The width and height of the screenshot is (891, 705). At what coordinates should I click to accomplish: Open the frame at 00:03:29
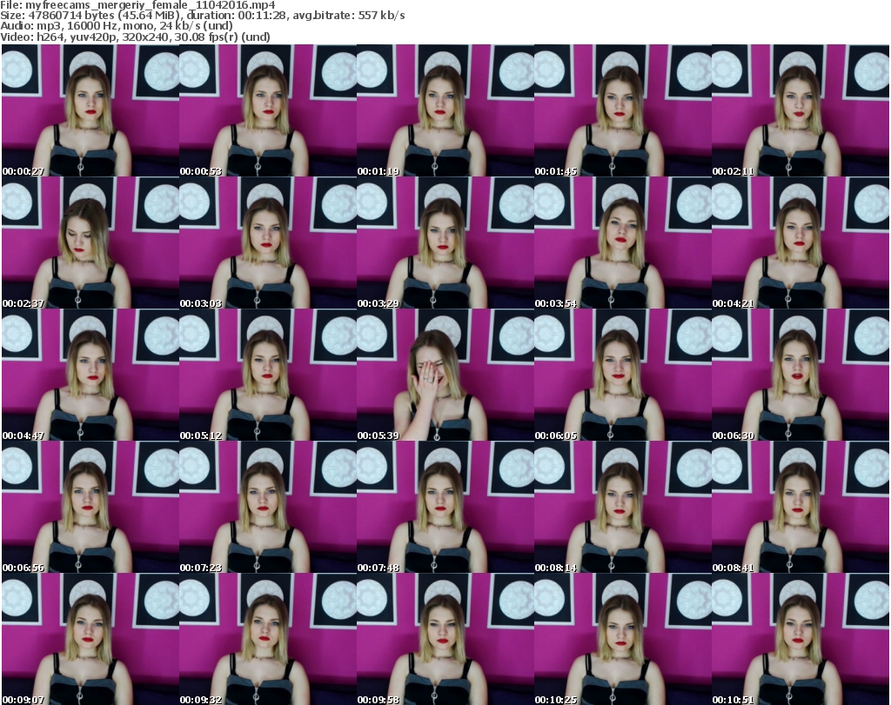(x=445, y=243)
